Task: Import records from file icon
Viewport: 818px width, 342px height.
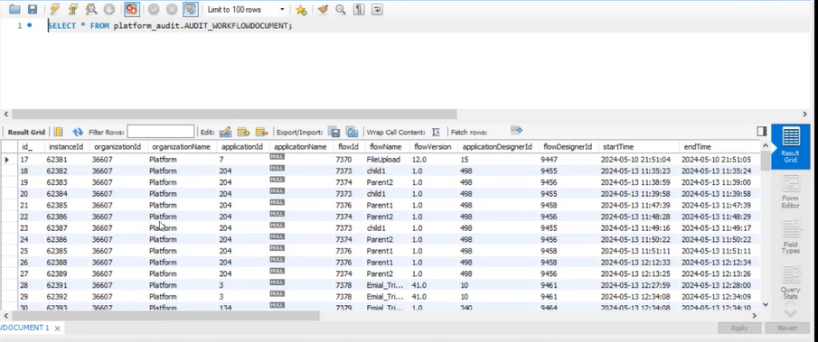Action: (353, 132)
